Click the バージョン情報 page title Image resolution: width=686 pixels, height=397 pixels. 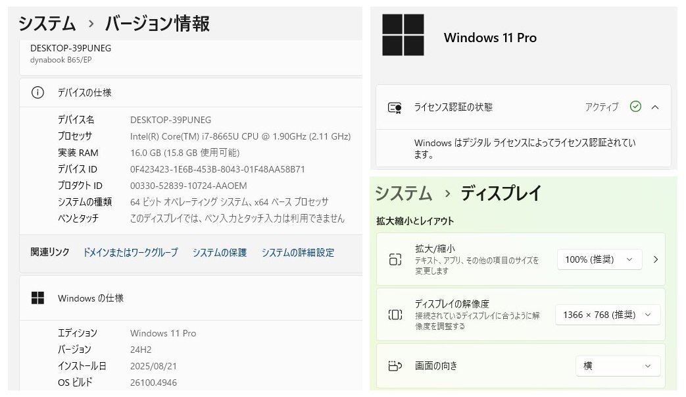[157, 23]
